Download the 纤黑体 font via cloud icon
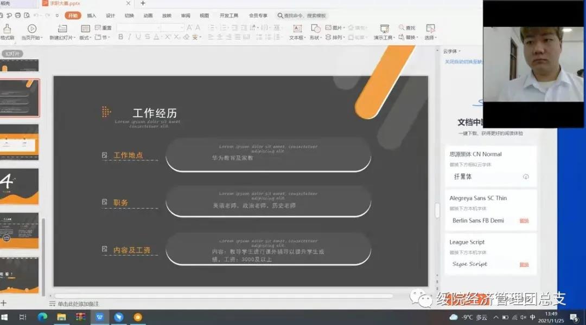586x325 pixels. point(526,177)
